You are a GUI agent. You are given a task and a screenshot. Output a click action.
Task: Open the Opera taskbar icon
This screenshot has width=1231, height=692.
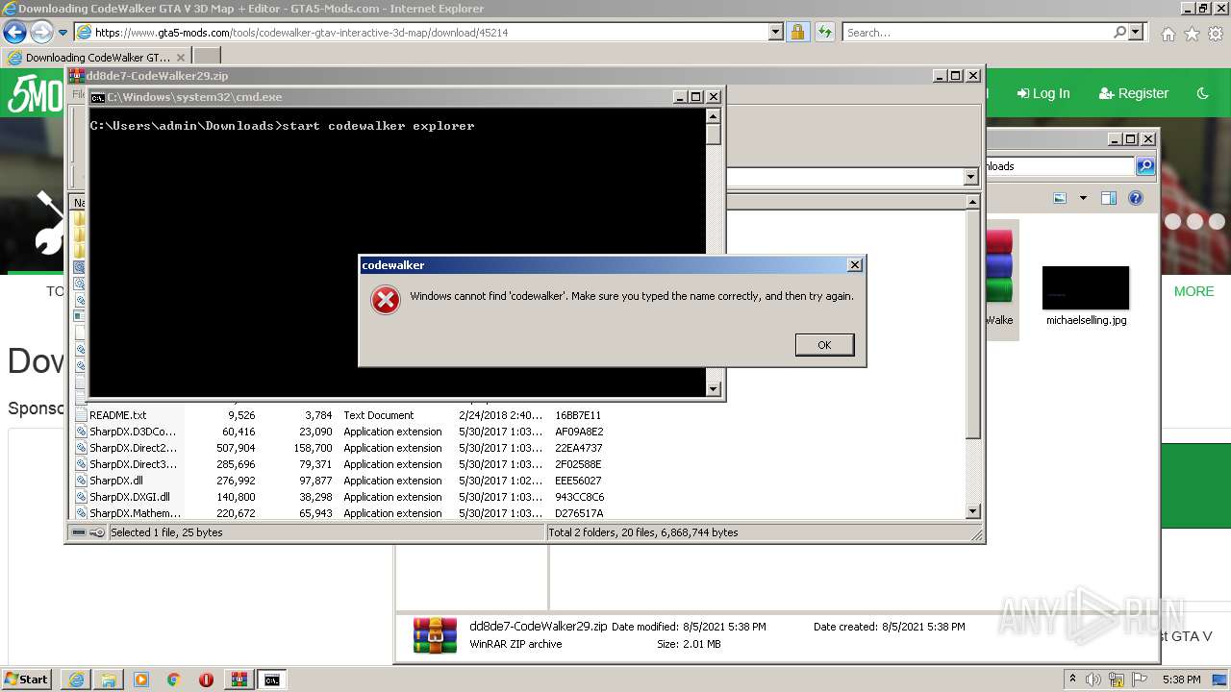[x=207, y=680]
